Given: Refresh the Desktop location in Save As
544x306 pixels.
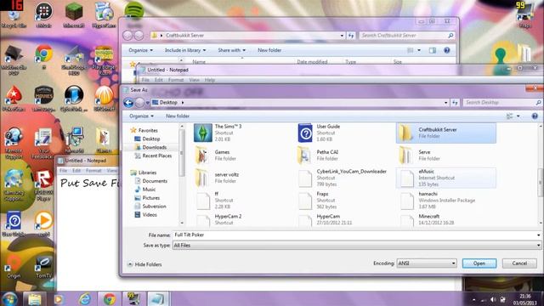Looking at the screenshot, I should coord(455,103).
